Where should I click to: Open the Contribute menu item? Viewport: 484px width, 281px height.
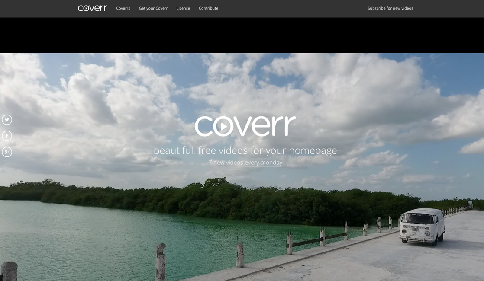[x=208, y=8]
